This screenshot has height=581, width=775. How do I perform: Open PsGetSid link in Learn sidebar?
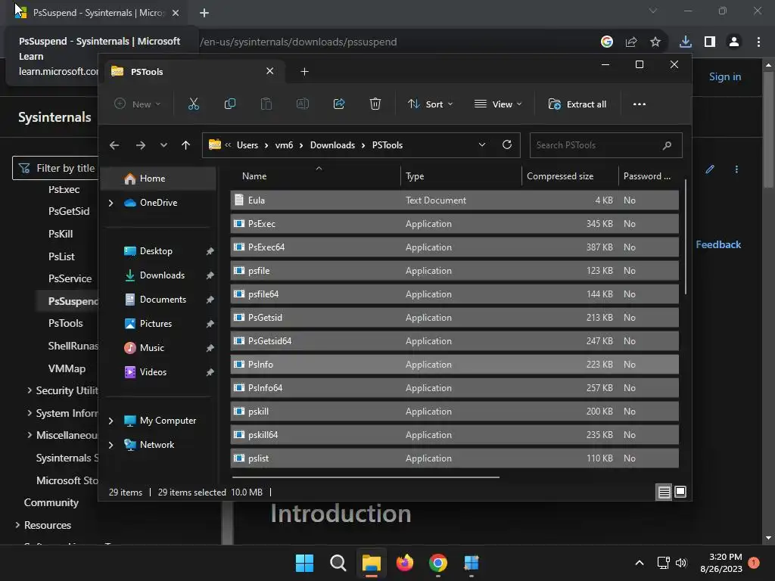(x=69, y=212)
